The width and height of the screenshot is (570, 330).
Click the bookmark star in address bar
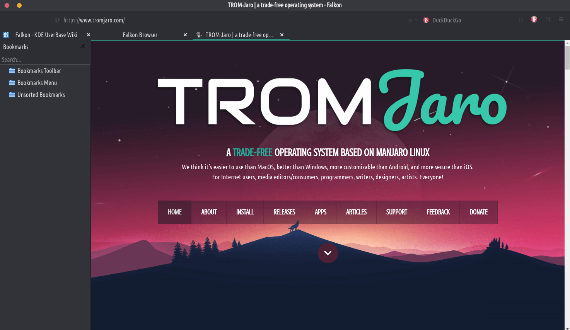coord(410,20)
